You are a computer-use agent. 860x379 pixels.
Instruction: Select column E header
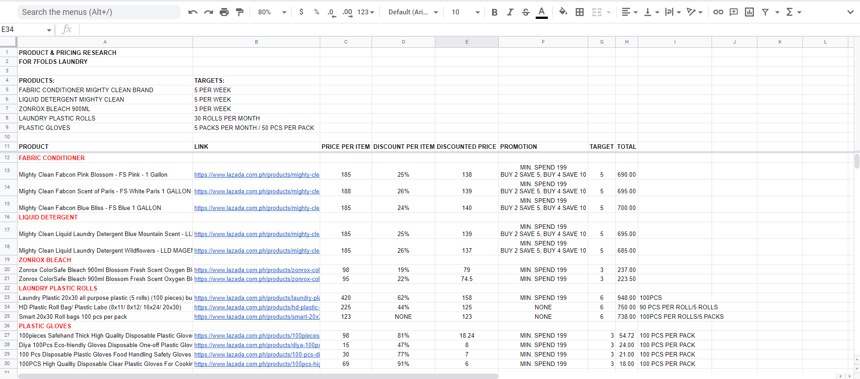point(467,42)
